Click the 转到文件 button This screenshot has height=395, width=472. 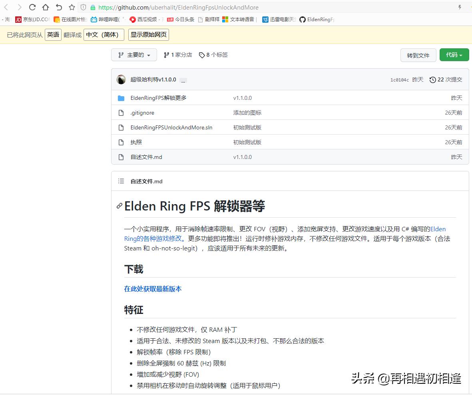click(x=418, y=55)
